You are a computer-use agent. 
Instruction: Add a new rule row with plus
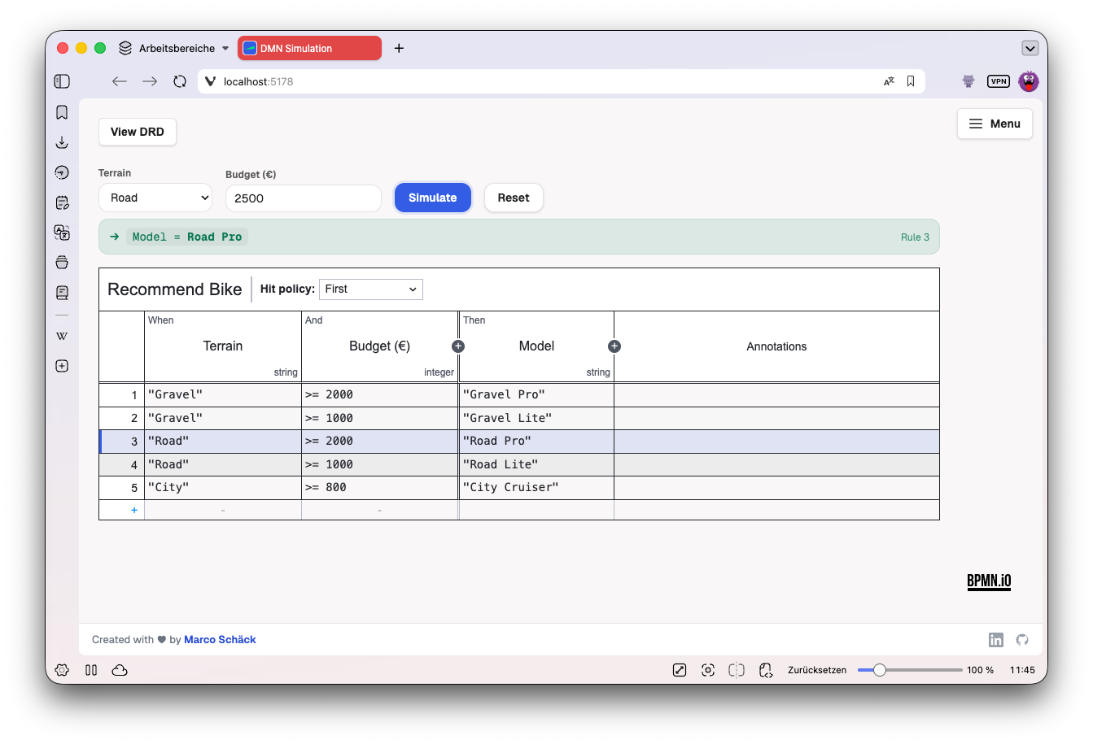(134, 510)
